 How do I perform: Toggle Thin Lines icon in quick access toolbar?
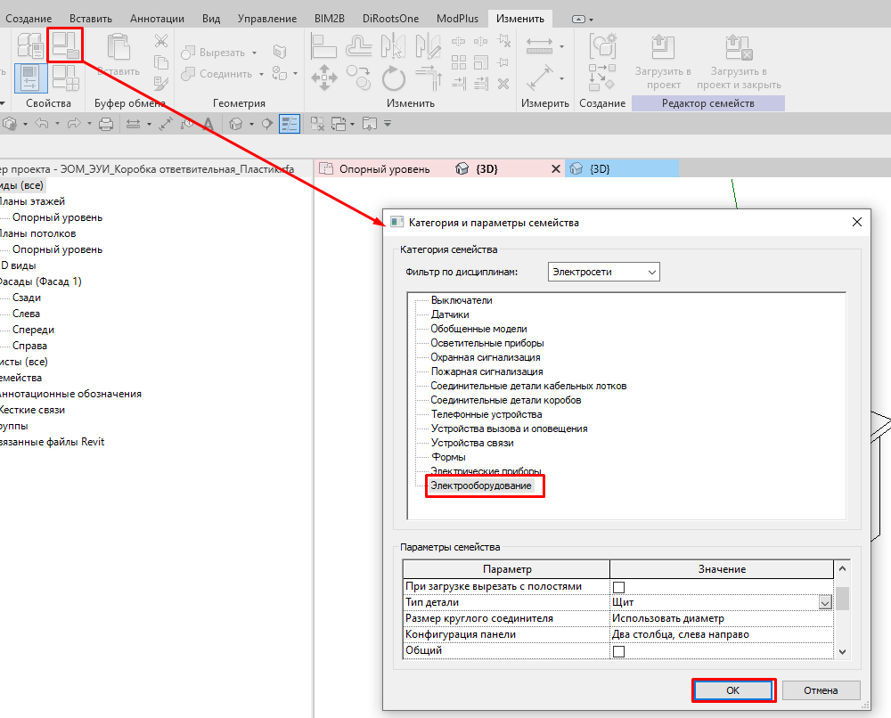[x=290, y=124]
